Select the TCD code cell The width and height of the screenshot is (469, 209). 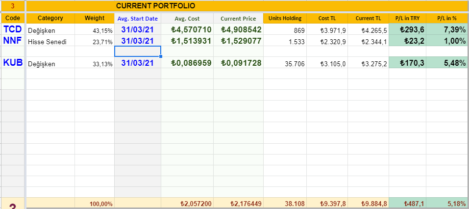tap(13, 29)
